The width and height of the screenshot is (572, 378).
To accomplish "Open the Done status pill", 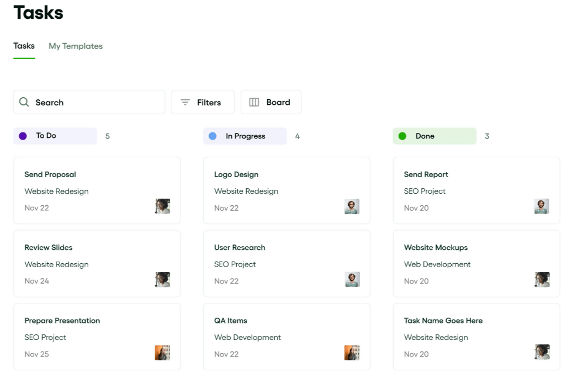I will (435, 136).
